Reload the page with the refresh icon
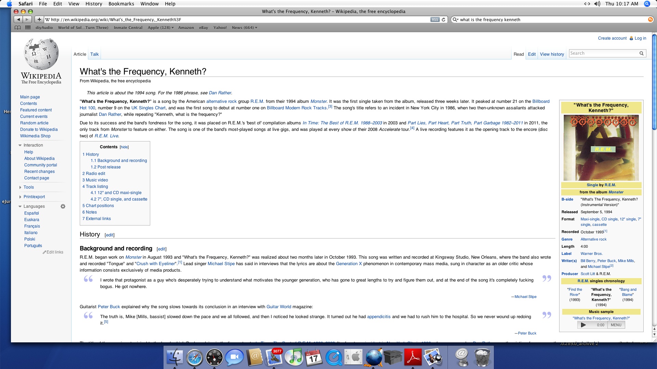The height and width of the screenshot is (369, 657). pyautogui.click(x=443, y=19)
